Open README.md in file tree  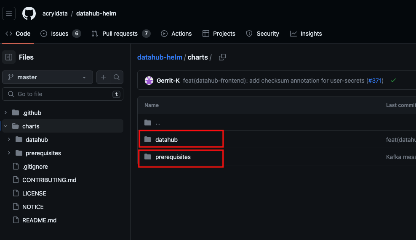click(x=39, y=220)
